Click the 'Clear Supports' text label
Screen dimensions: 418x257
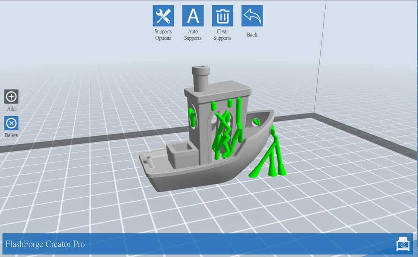coord(222,35)
